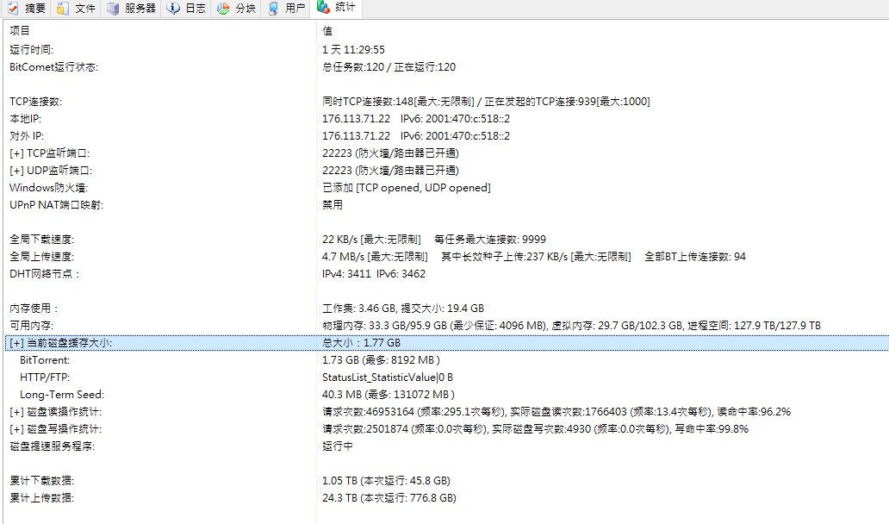Image resolution: width=889 pixels, height=524 pixels.
Task: Select the DHT网络节点 label
Action: (44, 274)
